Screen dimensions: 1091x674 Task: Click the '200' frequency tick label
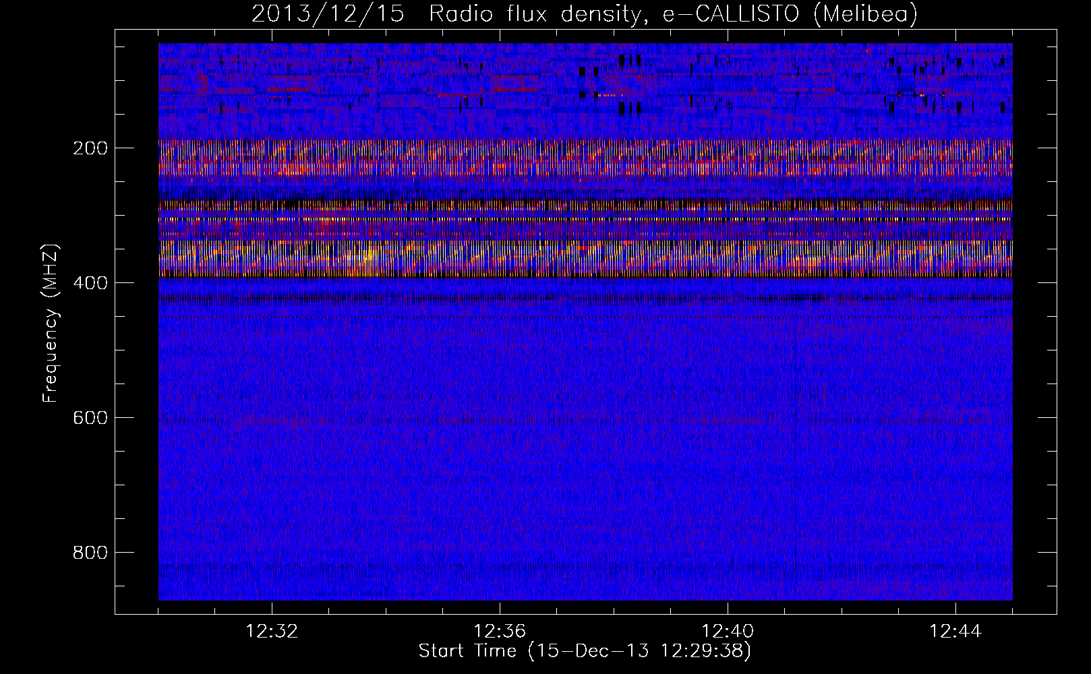tap(90, 148)
